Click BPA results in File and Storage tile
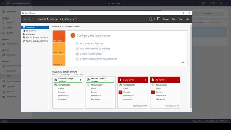231x130 pixels. [x=63, y=99]
